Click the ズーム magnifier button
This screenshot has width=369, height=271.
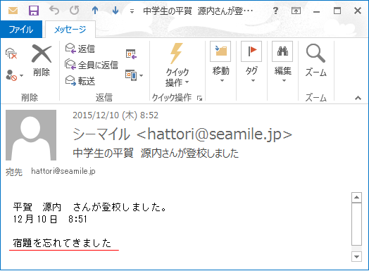tap(315, 61)
